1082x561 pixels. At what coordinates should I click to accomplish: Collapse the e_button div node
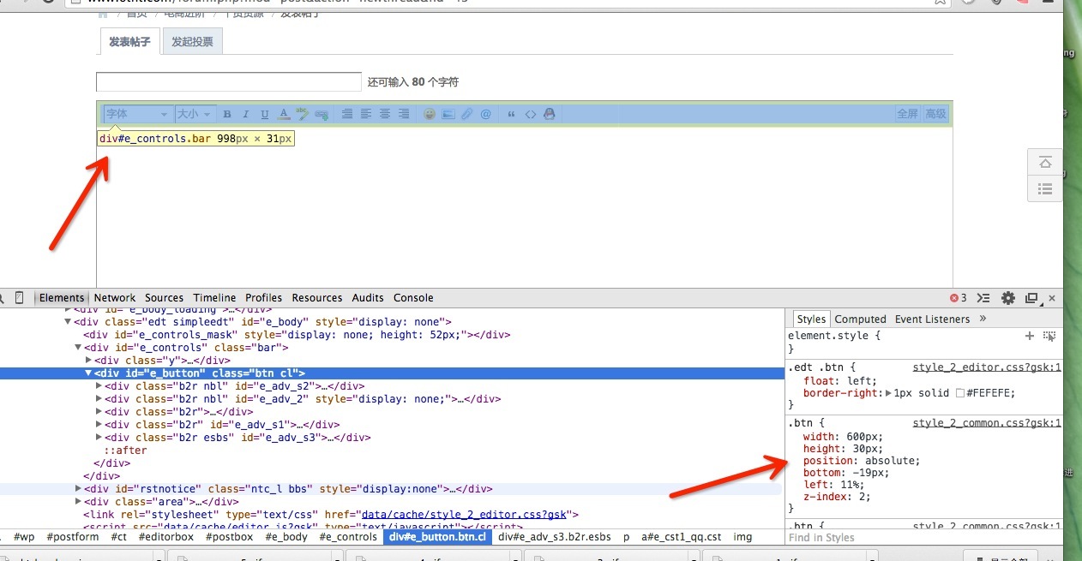[88, 373]
